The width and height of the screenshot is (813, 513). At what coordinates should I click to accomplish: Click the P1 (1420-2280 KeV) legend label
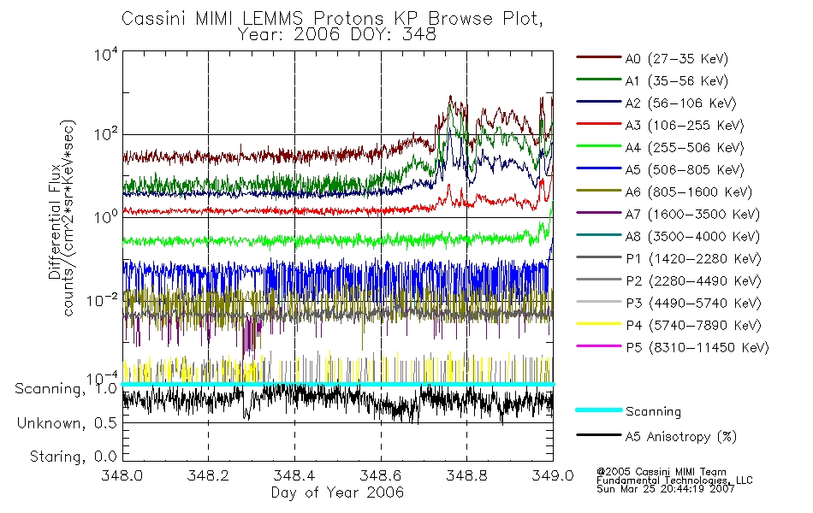click(x=693, y=259)
